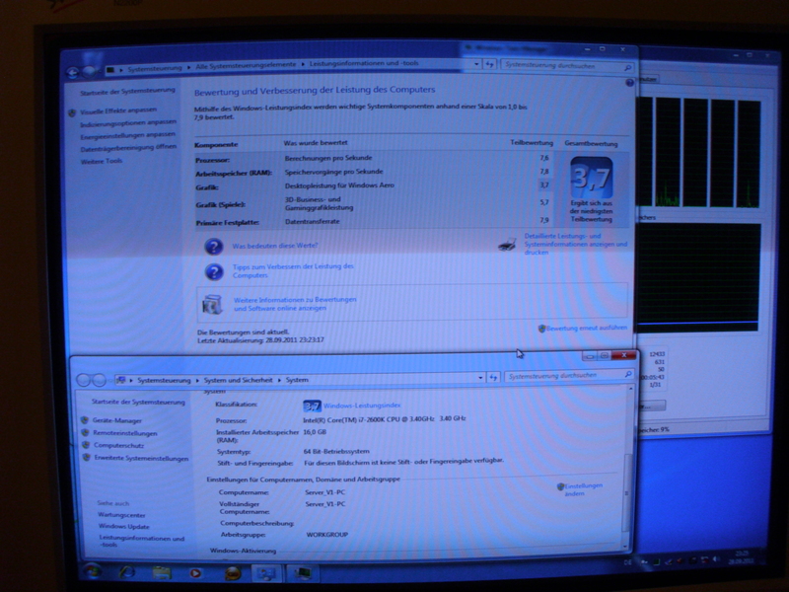Click 'Einstellungen ändern' link
The image size is (789, 592).
583,489
